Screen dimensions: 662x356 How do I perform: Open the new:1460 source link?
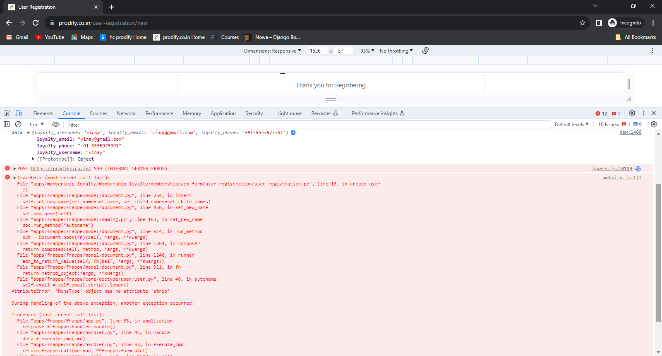631,132
